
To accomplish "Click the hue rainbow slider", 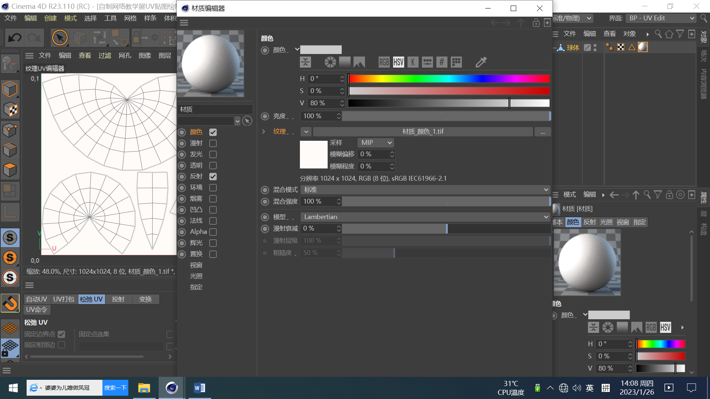I will tap(449, 79).
